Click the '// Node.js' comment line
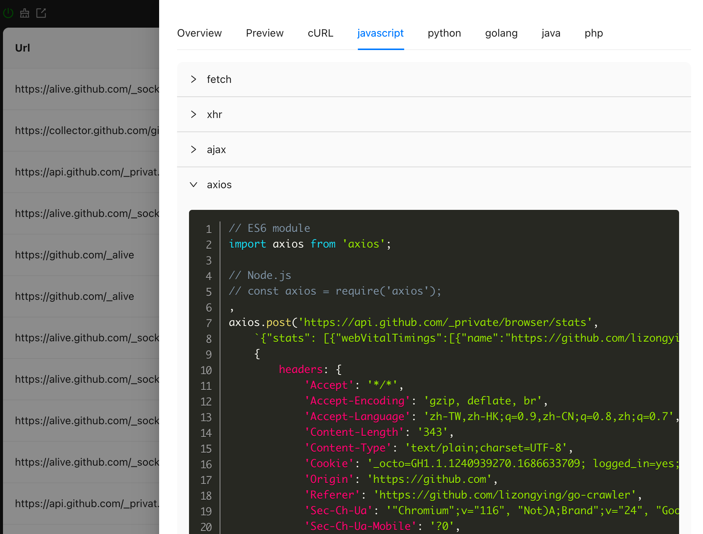The height and width of the screenshot is (534, 703). [x=260, y=276]
